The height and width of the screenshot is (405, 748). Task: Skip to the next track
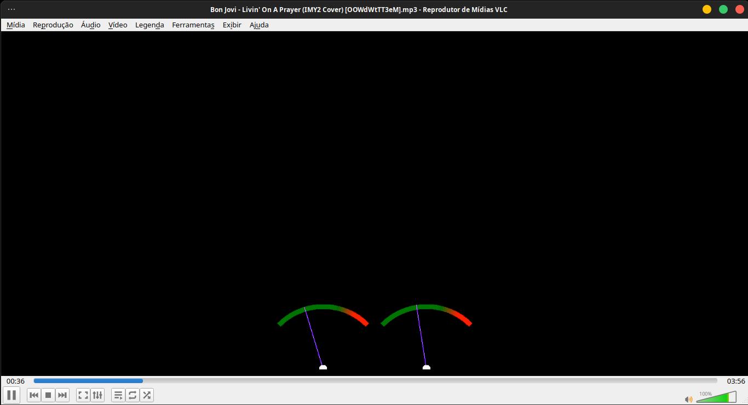[x=62, y=395]
